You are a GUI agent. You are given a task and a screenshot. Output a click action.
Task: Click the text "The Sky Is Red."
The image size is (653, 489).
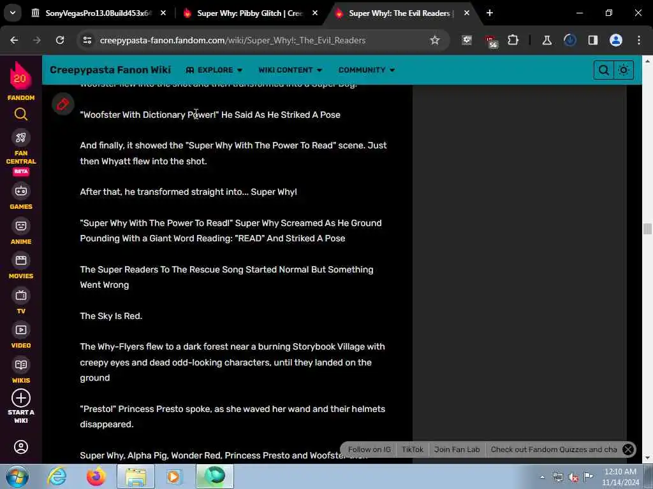click(111, 316)
